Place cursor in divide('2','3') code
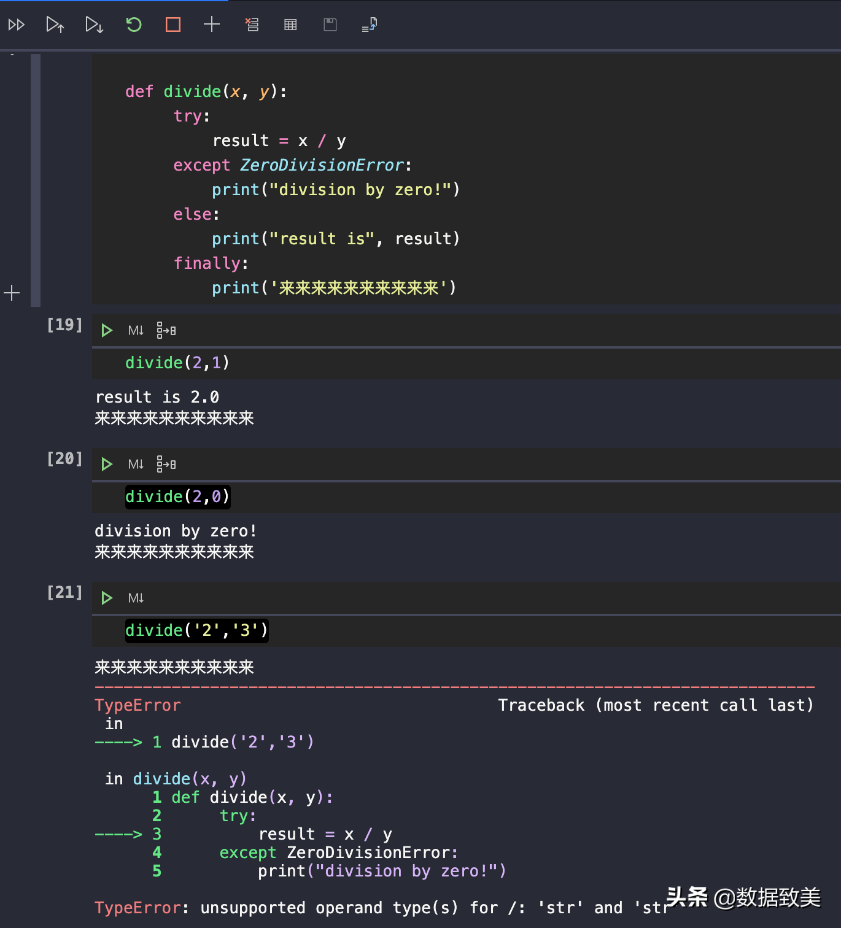This screenshot has height=928, width=841. [x=196, y=630]
